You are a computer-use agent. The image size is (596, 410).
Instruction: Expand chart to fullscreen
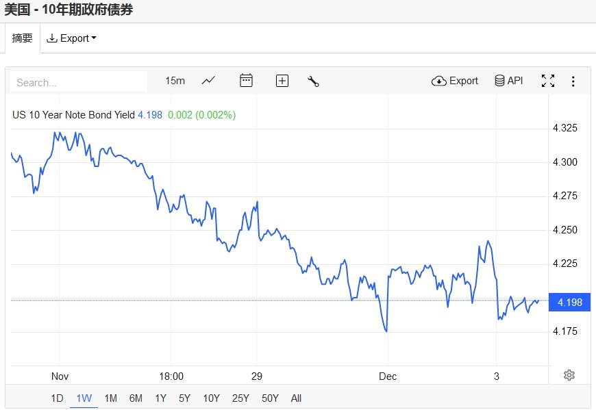(x=548, y=81)
